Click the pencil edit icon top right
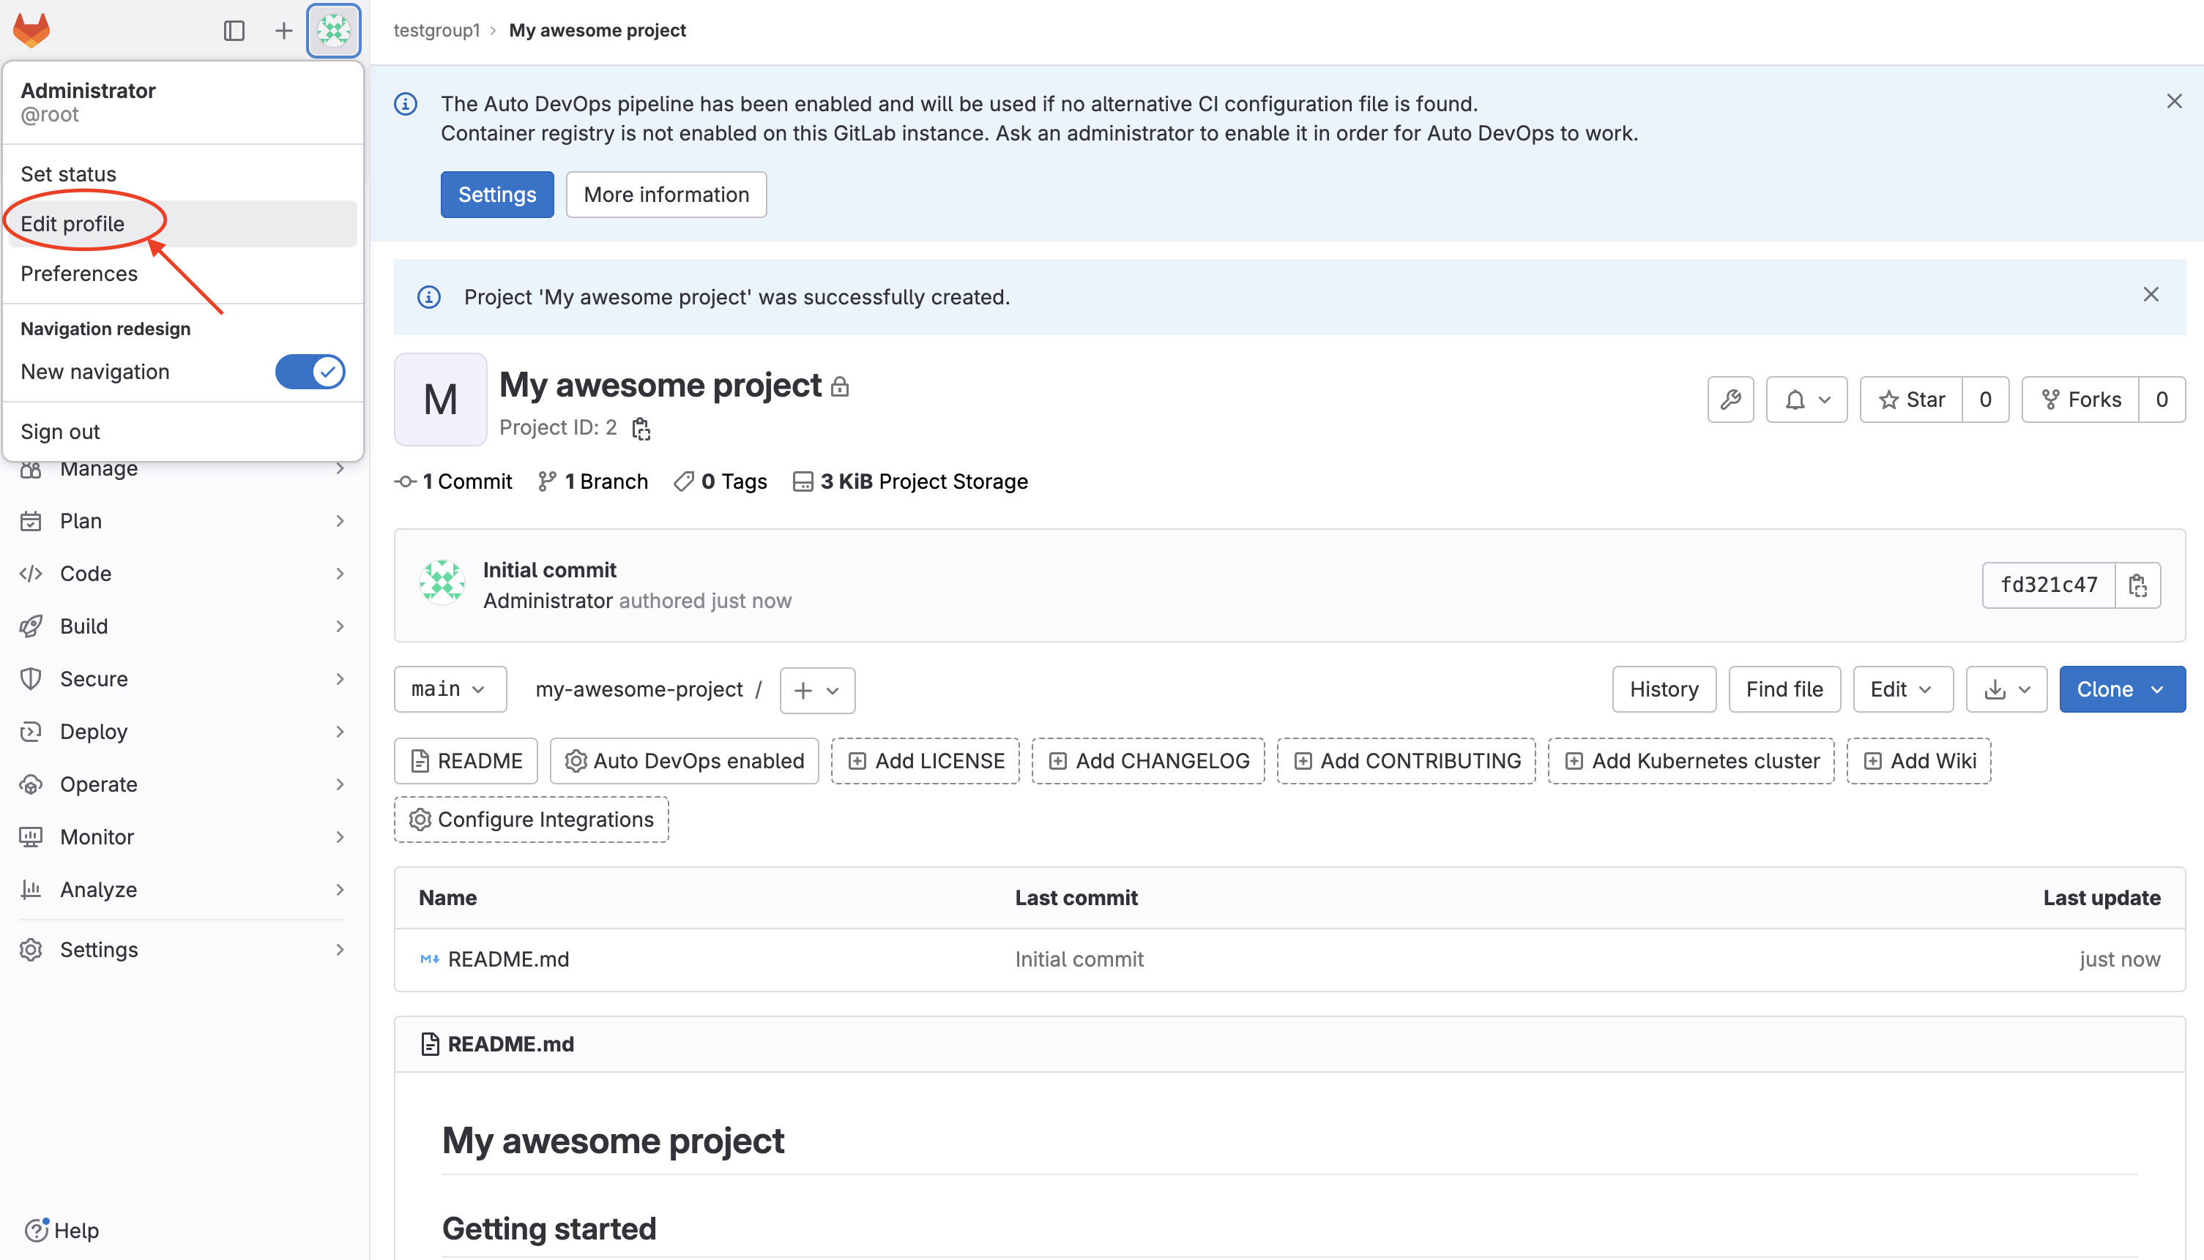The height and width of the screenshot is (1260, 2204). 1732,400
